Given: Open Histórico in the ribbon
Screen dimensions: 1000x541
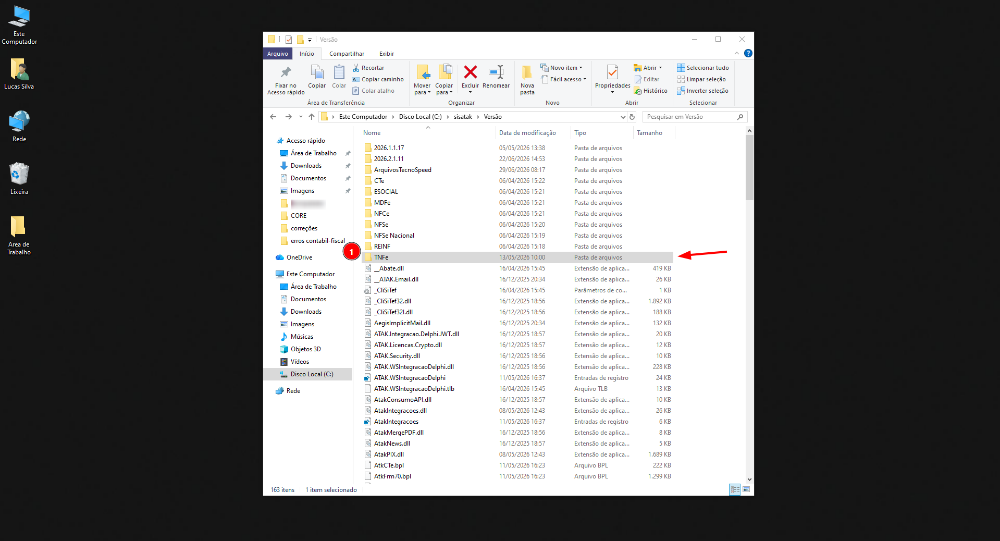Looking at the screenshot, I should pyautogui.click(x=650, y=91).
